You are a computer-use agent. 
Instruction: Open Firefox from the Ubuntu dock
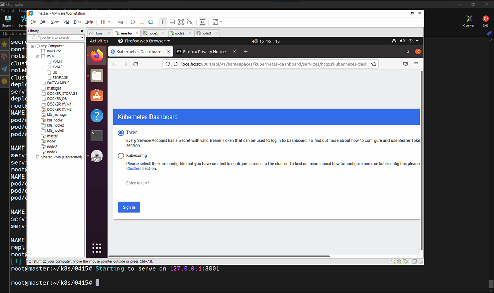(x=97, y=55)
